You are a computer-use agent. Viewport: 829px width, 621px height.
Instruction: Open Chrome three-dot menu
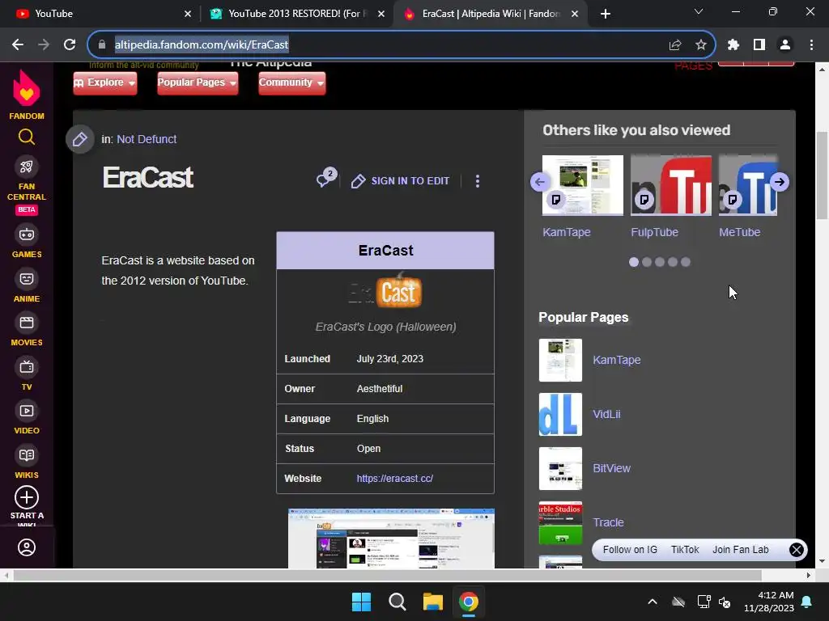[x=811, y=45]
